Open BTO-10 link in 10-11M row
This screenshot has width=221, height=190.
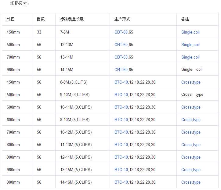click(x=121, y=107)
